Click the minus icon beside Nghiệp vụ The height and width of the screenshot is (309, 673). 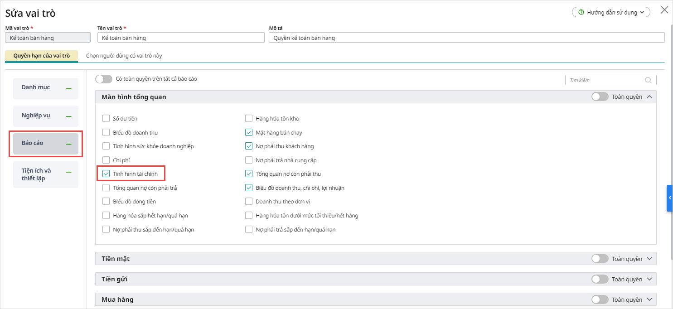click(x=68, y=116)
